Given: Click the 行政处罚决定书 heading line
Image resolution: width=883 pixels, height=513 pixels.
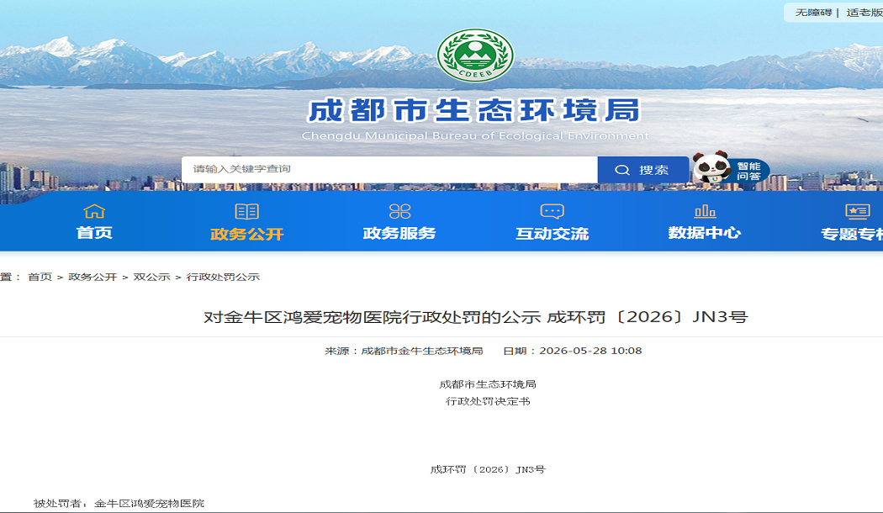Looking at the screenshot, I should [488, 401].
